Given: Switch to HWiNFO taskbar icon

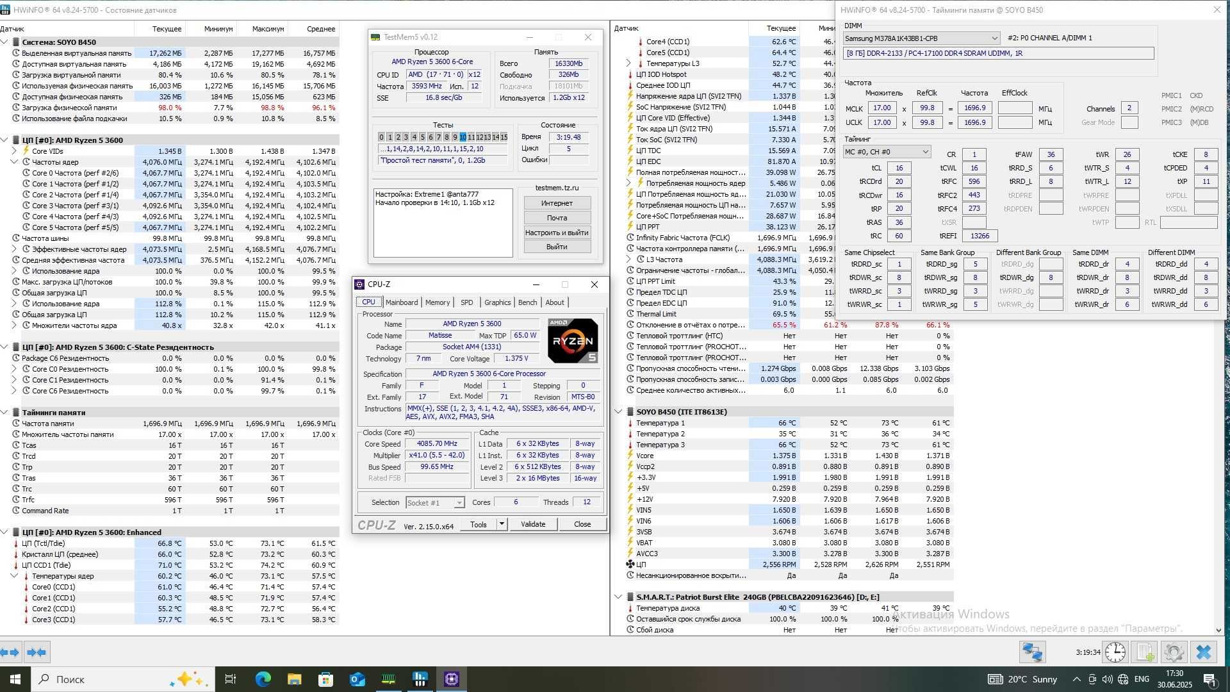Looking at the screenshot, I should pos(420,679).
